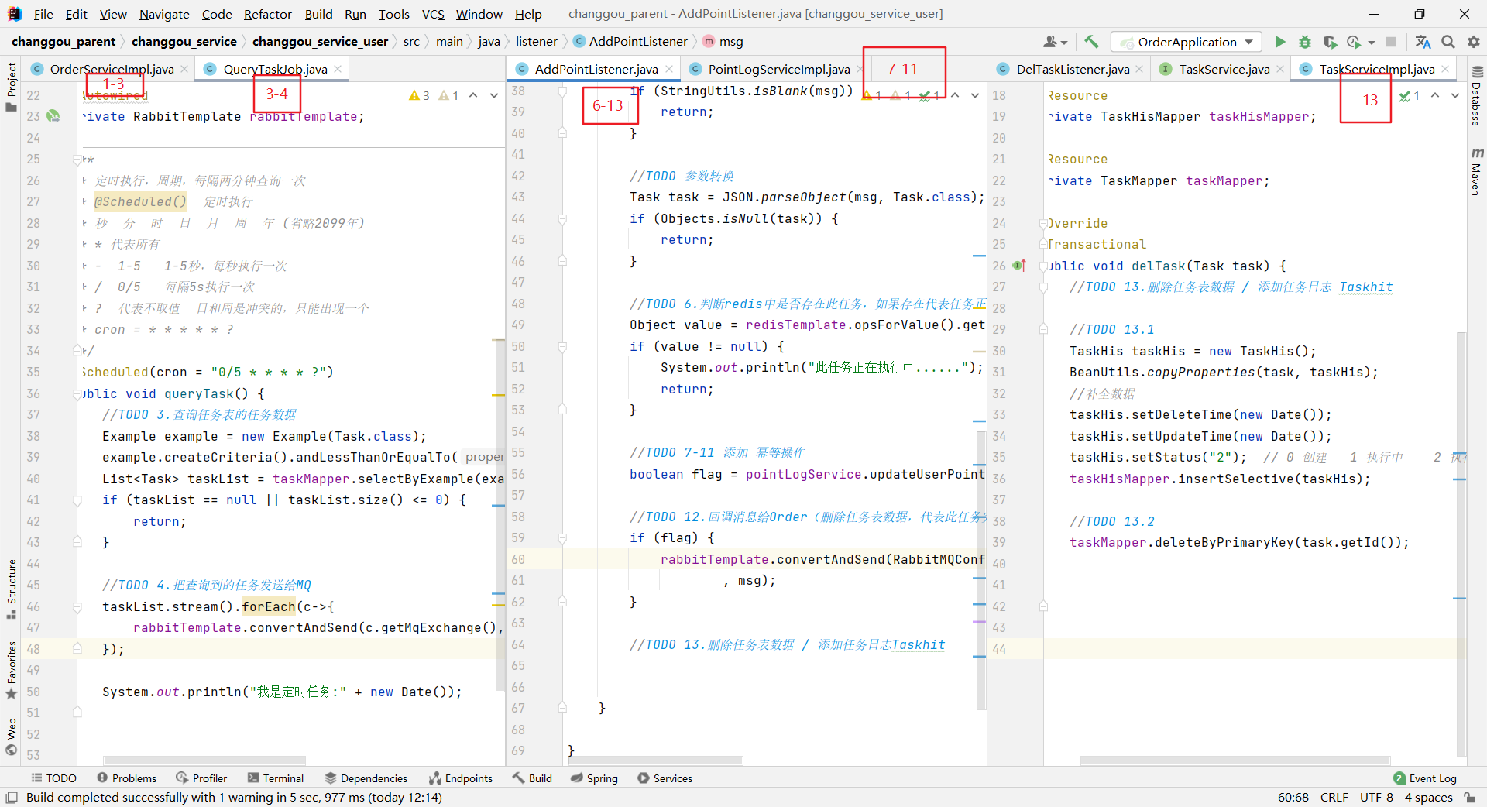
Task: Switch to the DelTaskListener.java tab
Action: point(1073,69)
